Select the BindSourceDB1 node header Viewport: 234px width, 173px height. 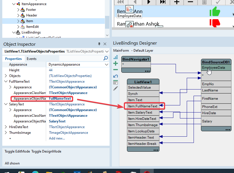(216, 62)
